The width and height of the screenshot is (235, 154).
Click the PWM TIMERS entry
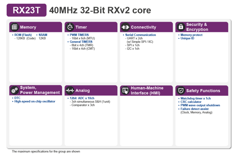coord(79,35)
